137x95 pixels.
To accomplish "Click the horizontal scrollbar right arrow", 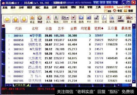I will (x=130, y=85).
